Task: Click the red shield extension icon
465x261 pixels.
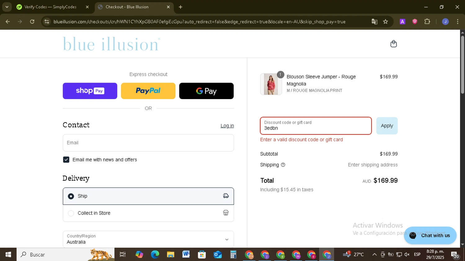Action: (x=415, y=22)
